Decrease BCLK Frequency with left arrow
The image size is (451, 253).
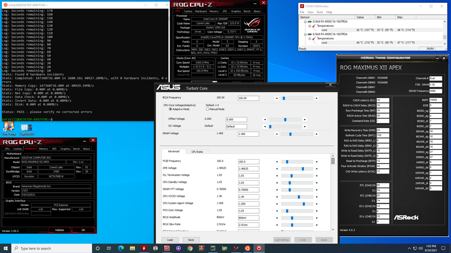(x=276, y=98)
